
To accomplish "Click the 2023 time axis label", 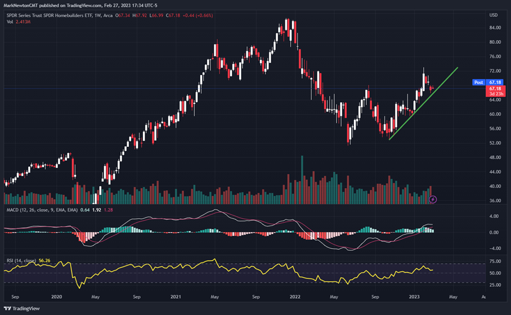I will (414, 297).
